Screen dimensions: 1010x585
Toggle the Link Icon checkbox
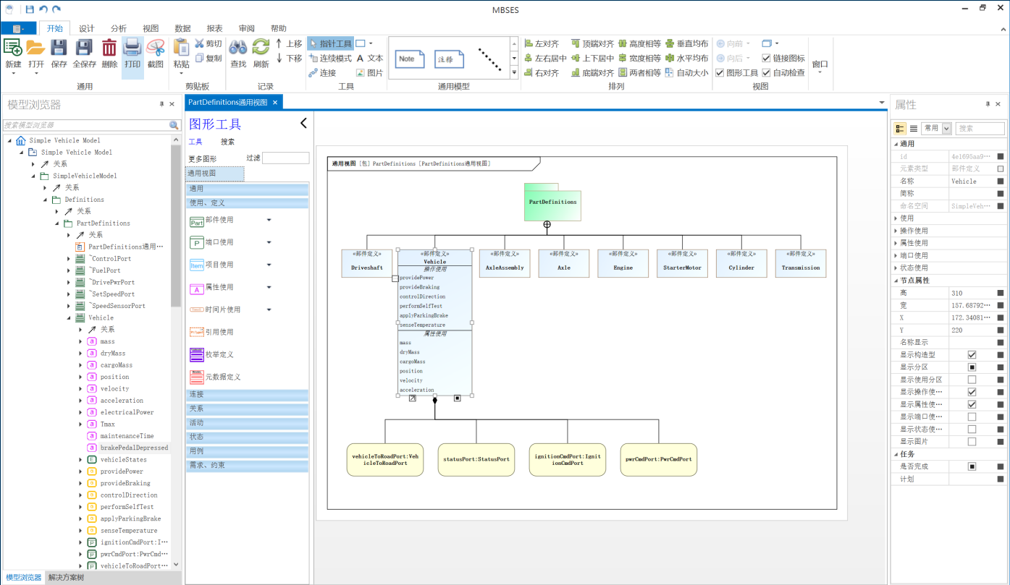tap(767, 58)
